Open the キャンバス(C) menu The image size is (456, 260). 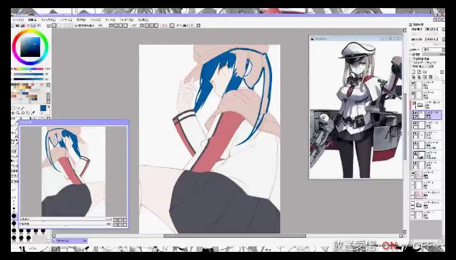[x=48, y=20]
